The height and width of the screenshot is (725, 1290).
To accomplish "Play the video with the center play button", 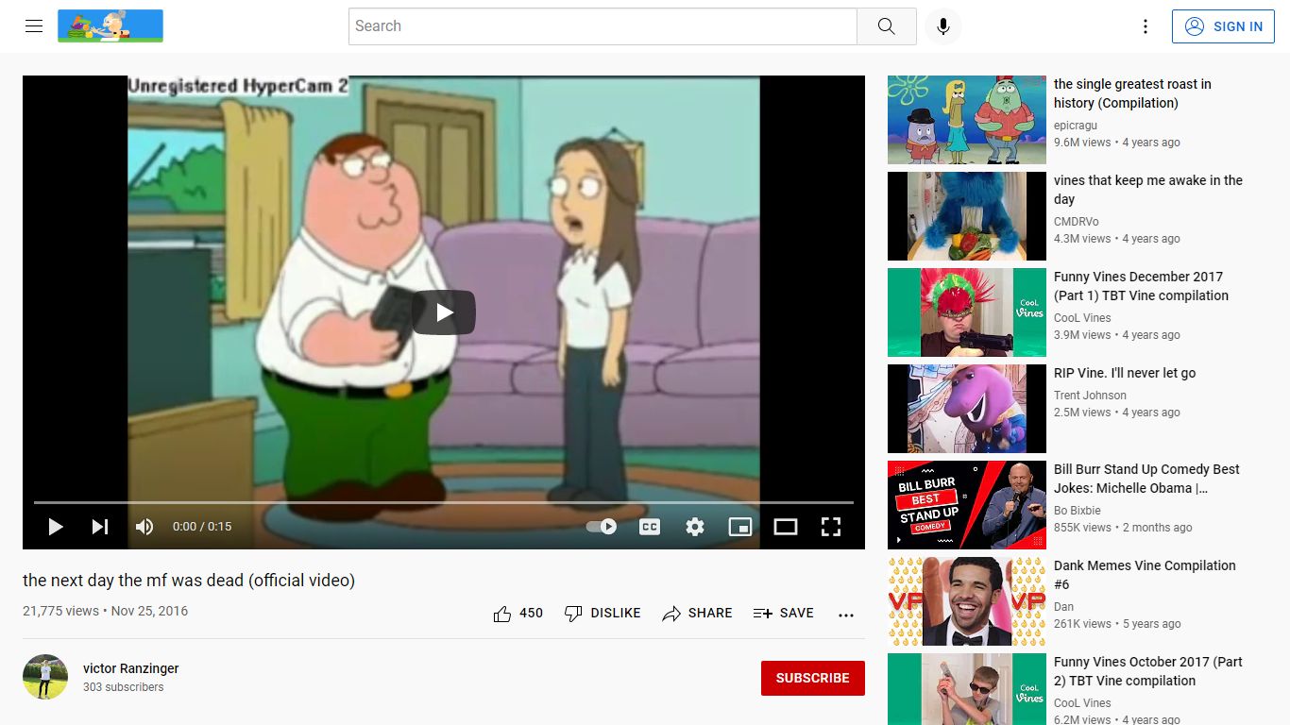I will 444,312.
